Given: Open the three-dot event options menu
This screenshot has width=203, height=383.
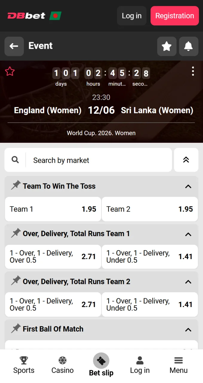Looking at the screenshot, I should (x=193, y=71).
